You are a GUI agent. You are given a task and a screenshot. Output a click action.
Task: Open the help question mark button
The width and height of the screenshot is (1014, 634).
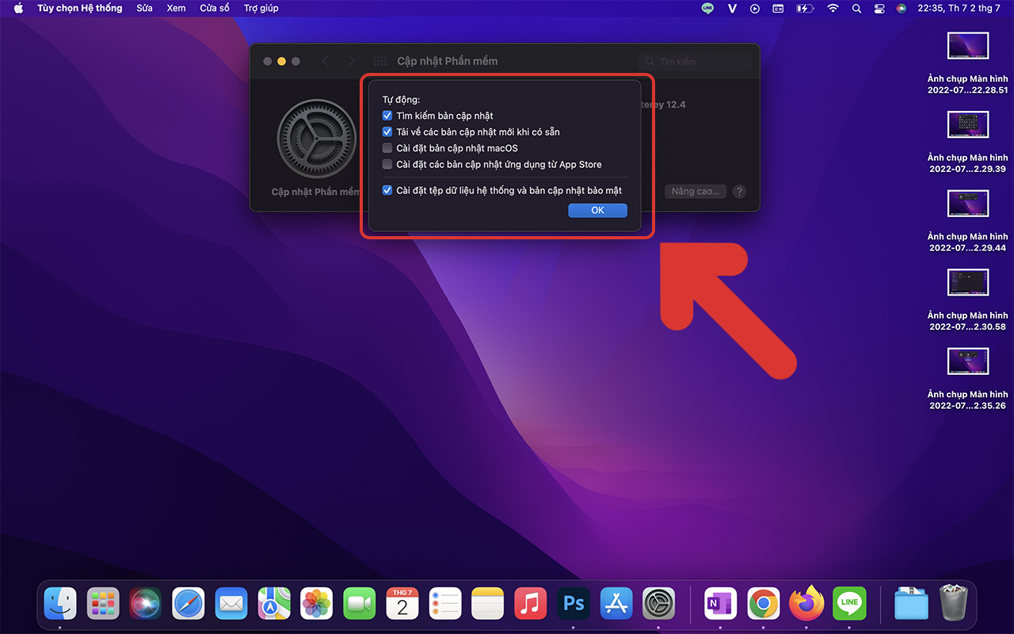coord(738,191)
